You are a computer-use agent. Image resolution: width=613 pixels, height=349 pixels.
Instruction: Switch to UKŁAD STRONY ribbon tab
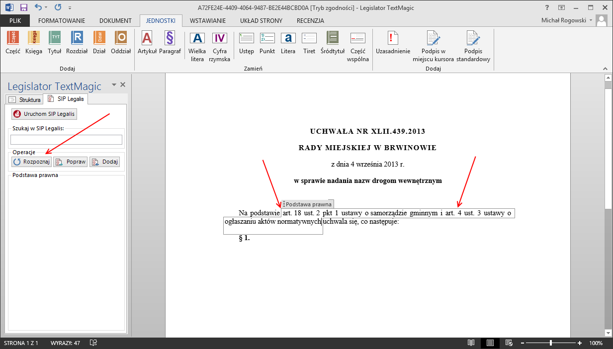tap(262, 20)
